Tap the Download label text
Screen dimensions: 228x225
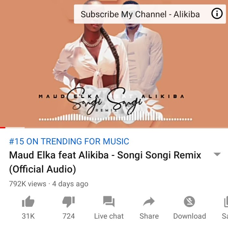(190, 216)
